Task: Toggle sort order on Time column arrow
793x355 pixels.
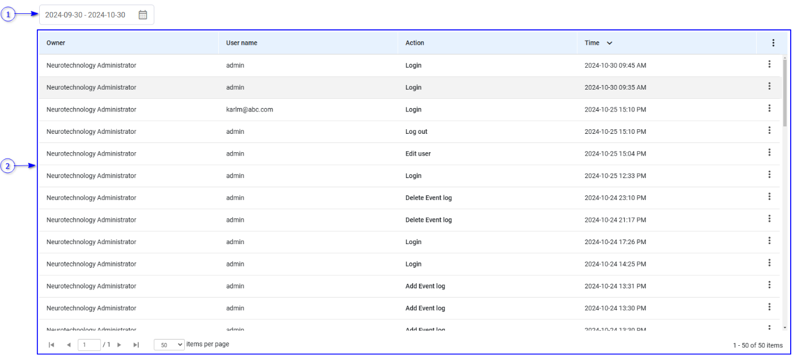Action: [609, 43]
